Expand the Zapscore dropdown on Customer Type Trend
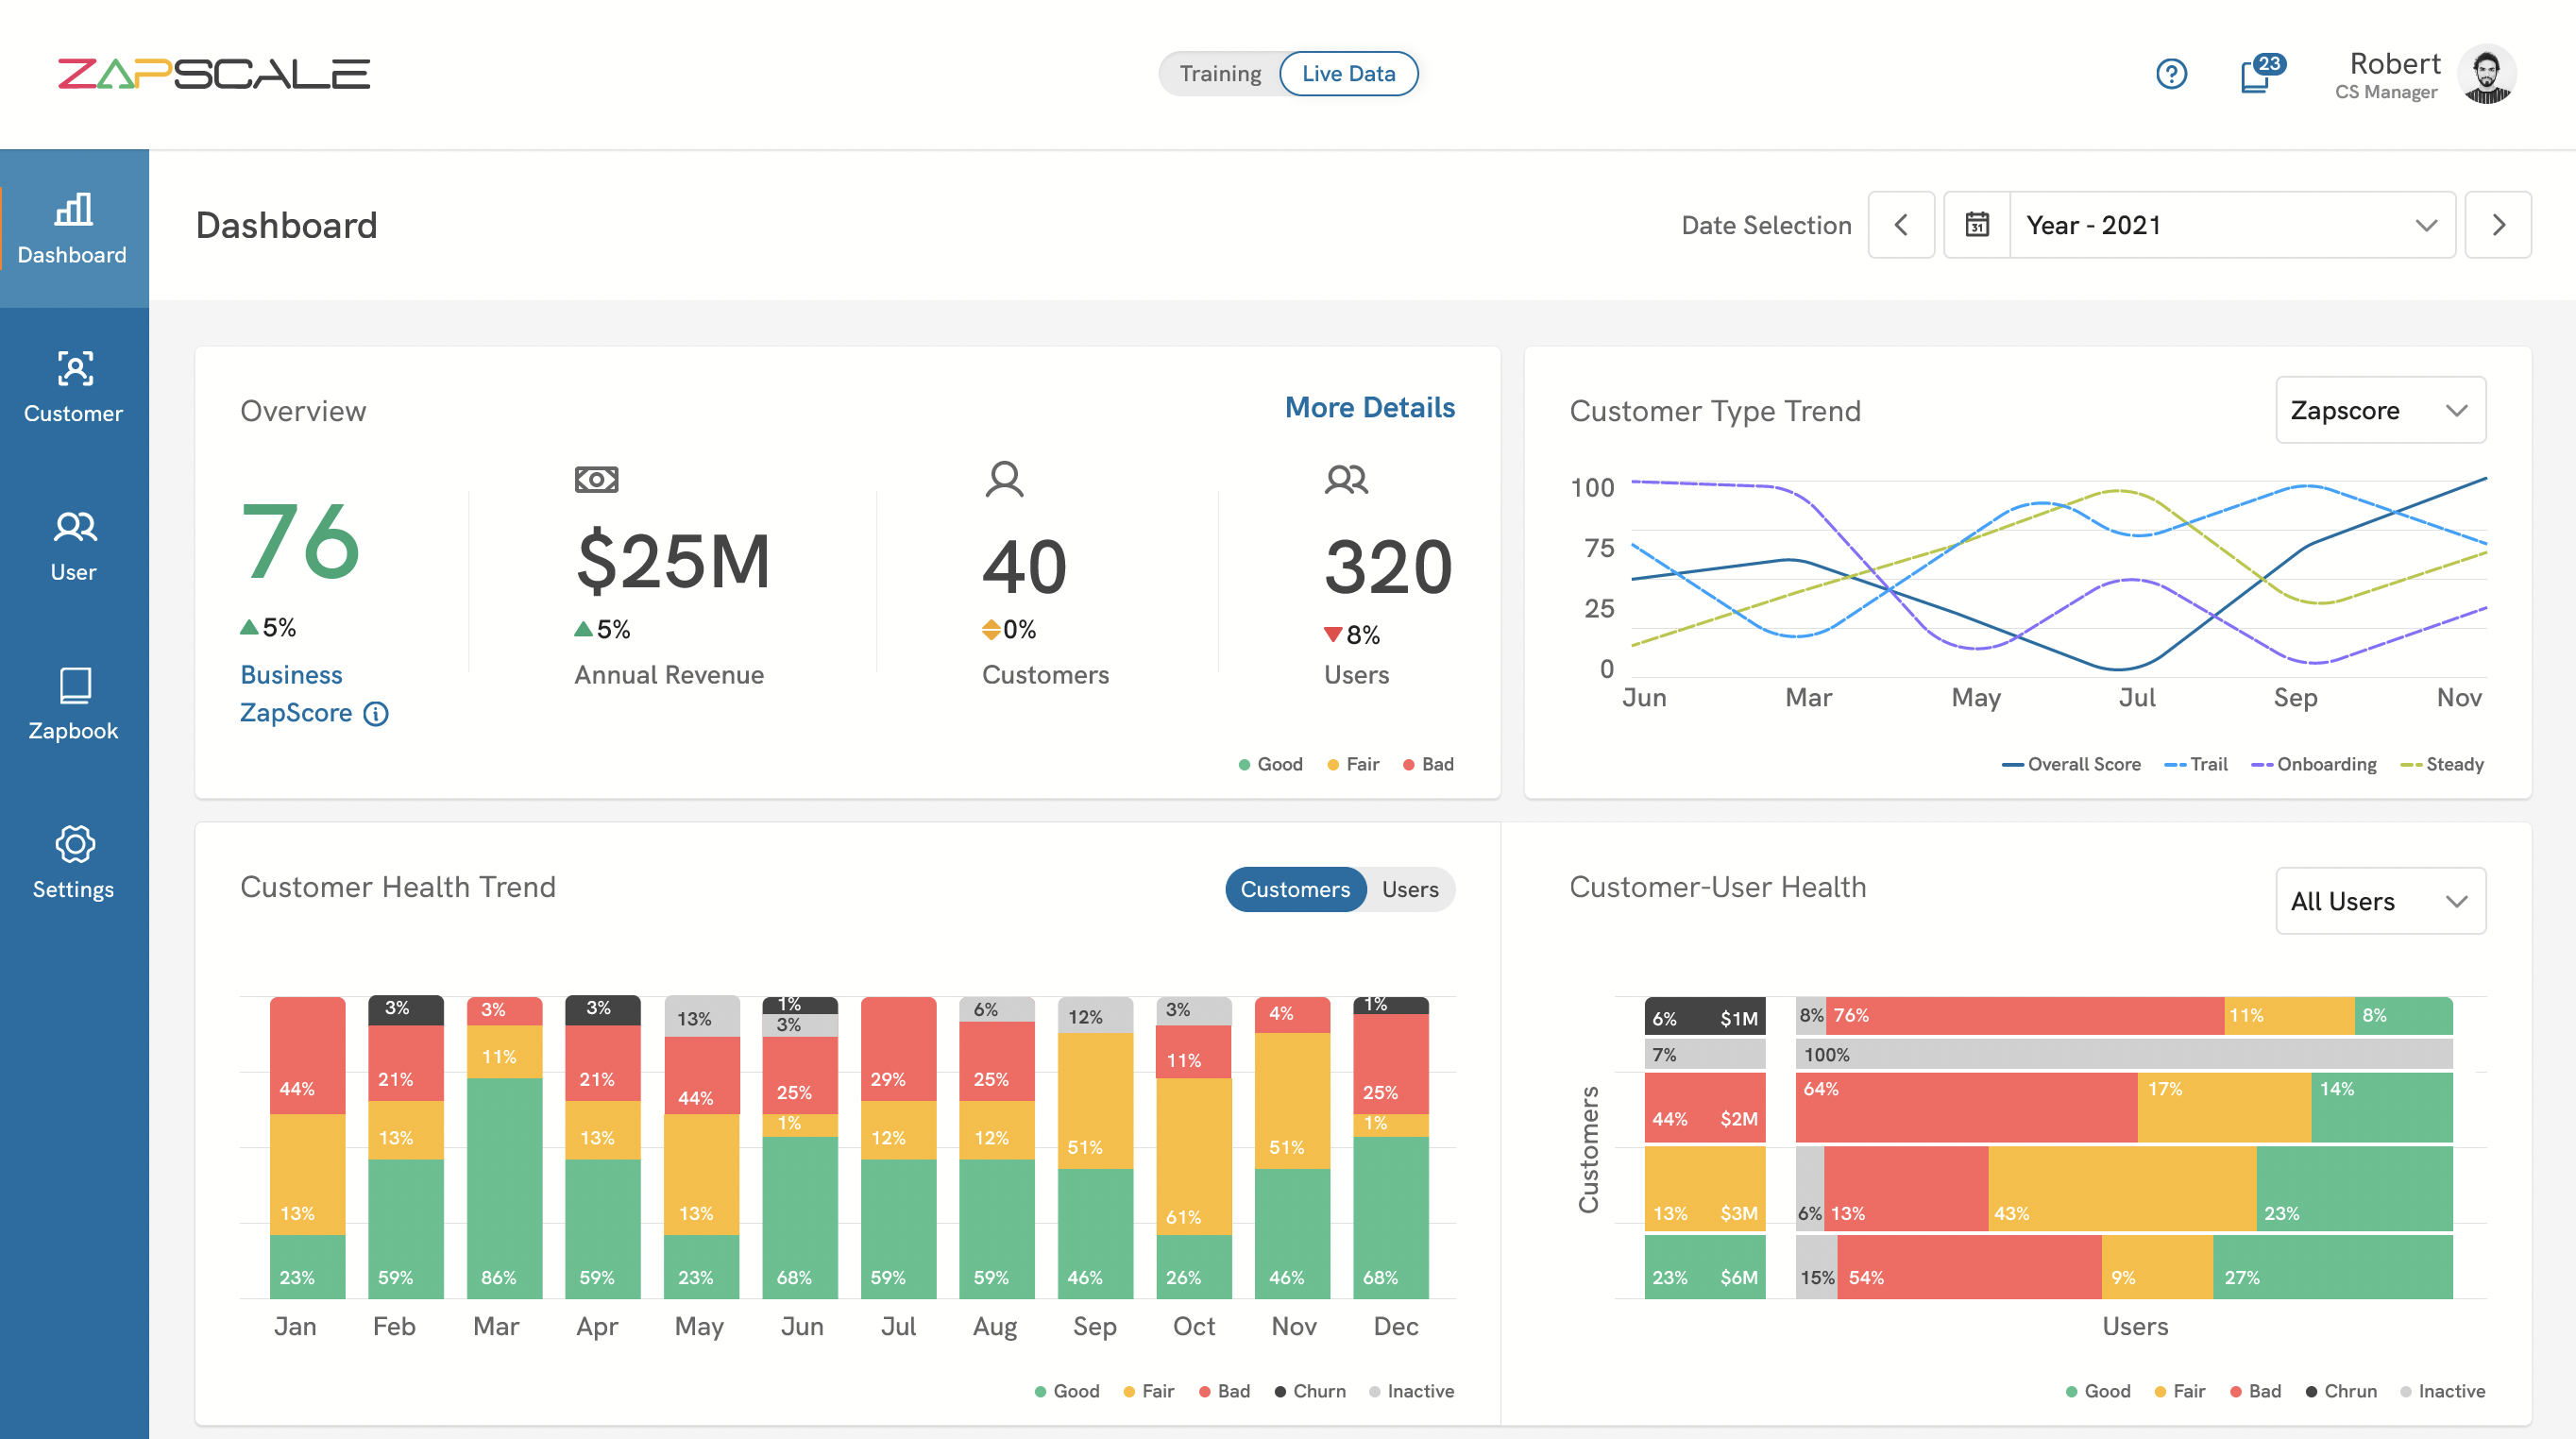This screenshot has width=2576, height=1439. click(2380, 410)
